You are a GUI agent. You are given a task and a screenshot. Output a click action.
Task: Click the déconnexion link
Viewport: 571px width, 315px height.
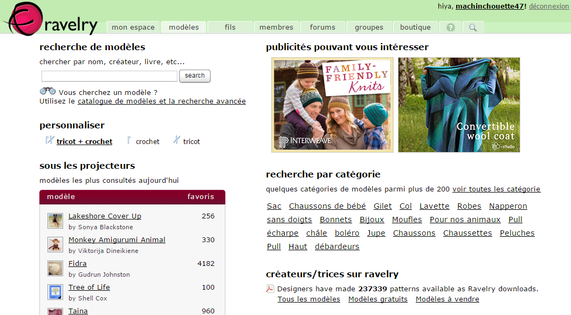[549, 6]
